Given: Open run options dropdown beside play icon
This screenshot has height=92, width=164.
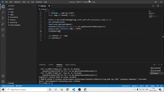Looking at the screenshot, I should 155,6.
